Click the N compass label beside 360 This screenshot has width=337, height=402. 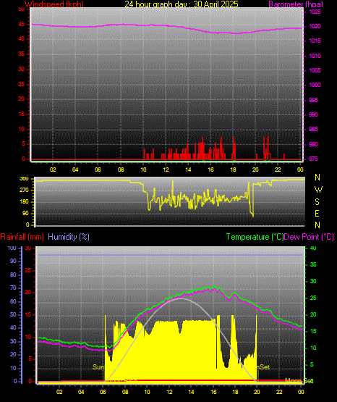[x=317, y=177]
